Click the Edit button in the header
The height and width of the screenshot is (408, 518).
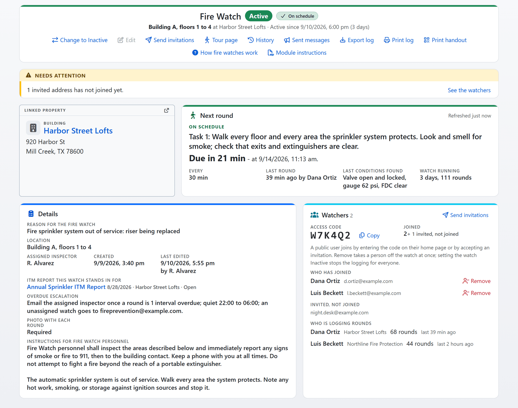pyautogui.click(x=127, y=40)
